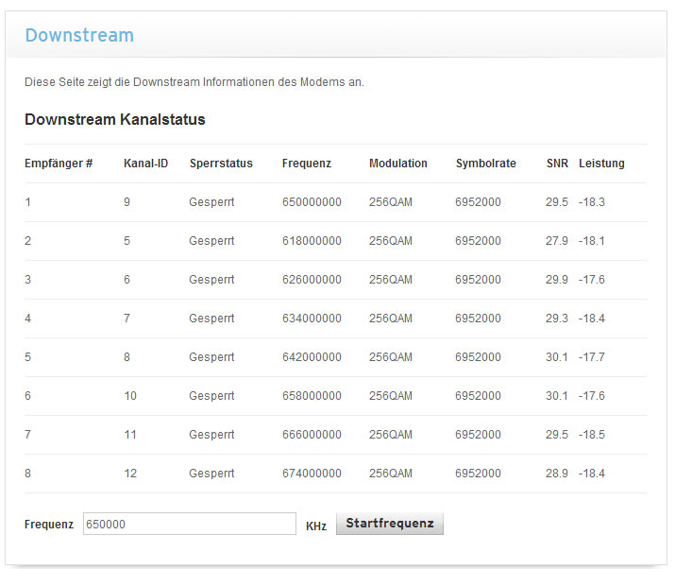Screen dimensions: 675x569
Task: Select the SNR column header
Action: [x=557, y=164]
